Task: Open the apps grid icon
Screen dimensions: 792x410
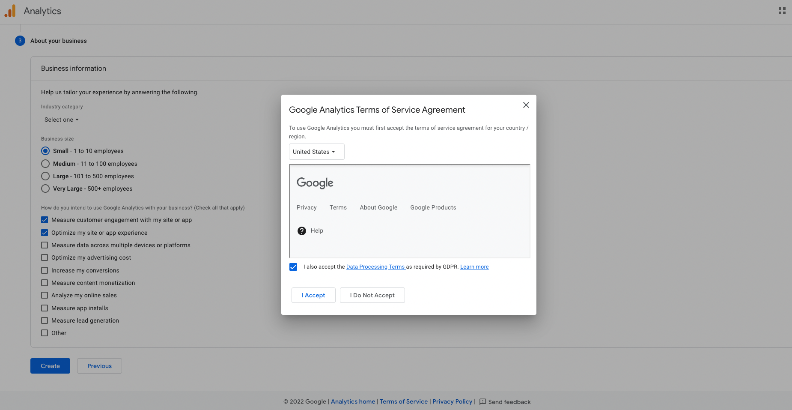Action: pyautogui.click(x=782, y=11)
